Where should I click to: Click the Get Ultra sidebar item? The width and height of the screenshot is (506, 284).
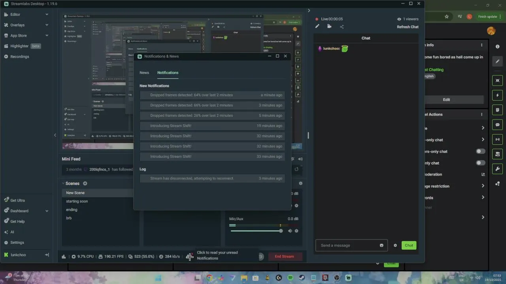pos(15,200)
